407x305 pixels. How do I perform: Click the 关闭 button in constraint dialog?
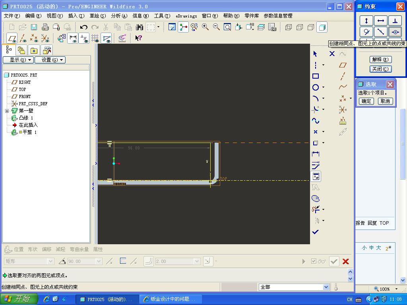point(380,69)
